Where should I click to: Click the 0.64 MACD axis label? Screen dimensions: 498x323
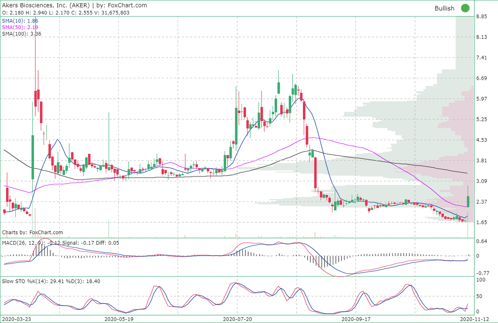click(x=481, y=241)
